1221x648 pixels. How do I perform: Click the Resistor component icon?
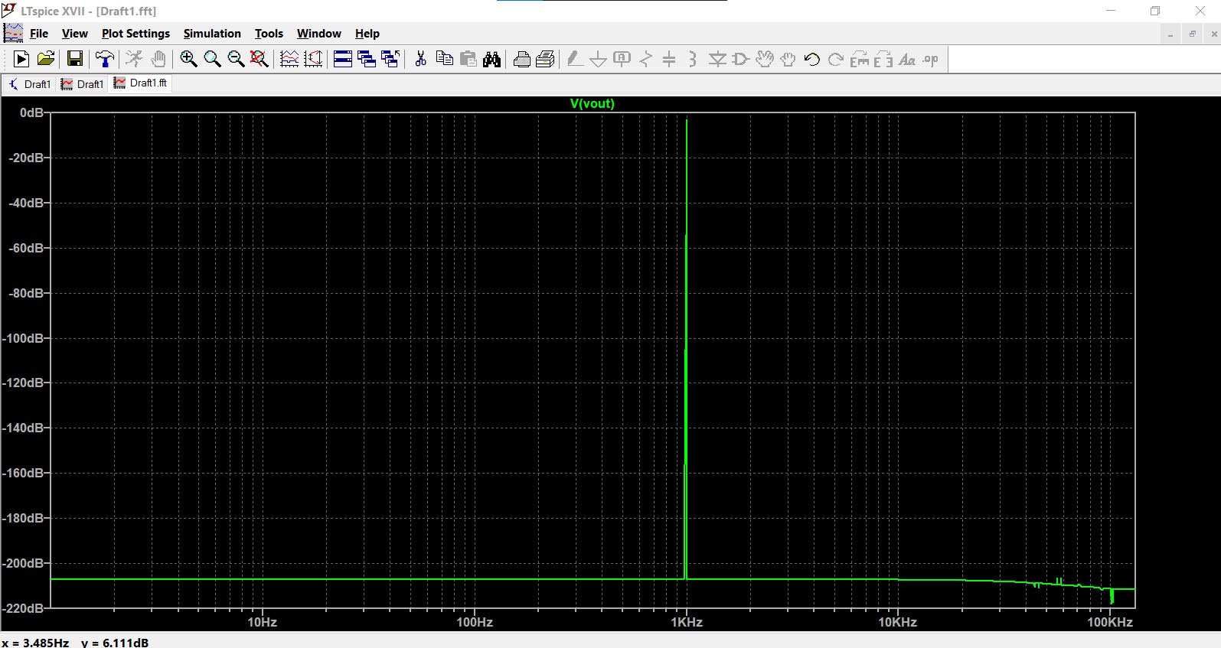(x=646, y=59)
